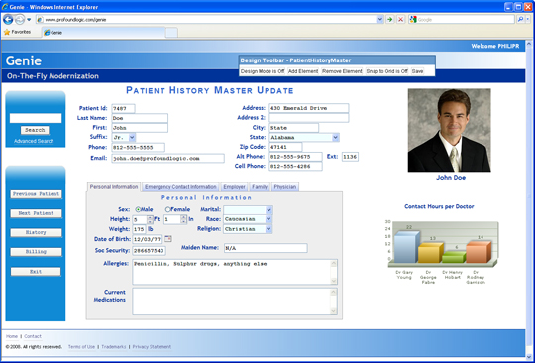Open the search provider options dropdown
The image size is (535, 363).
point(528,20)
